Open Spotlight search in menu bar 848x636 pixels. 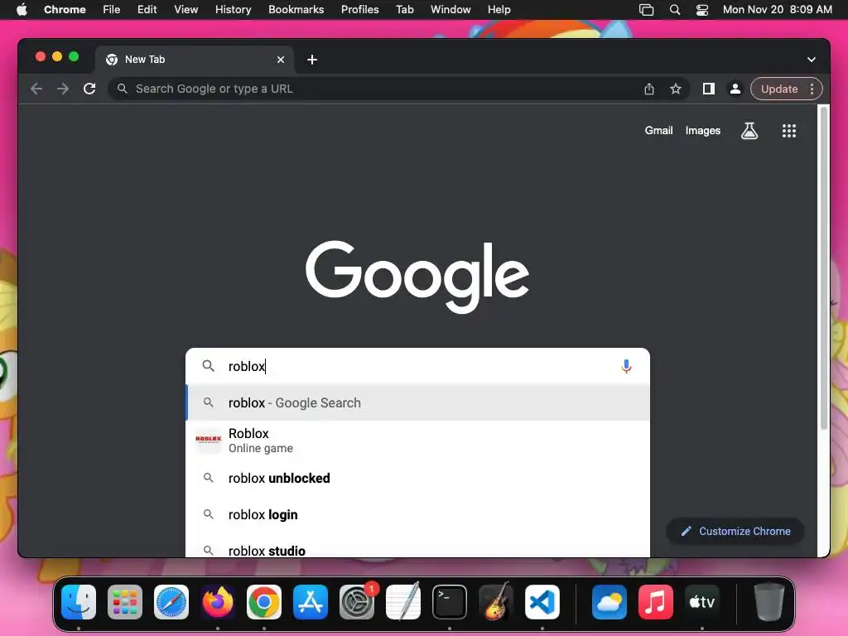[x=674, y=9]
